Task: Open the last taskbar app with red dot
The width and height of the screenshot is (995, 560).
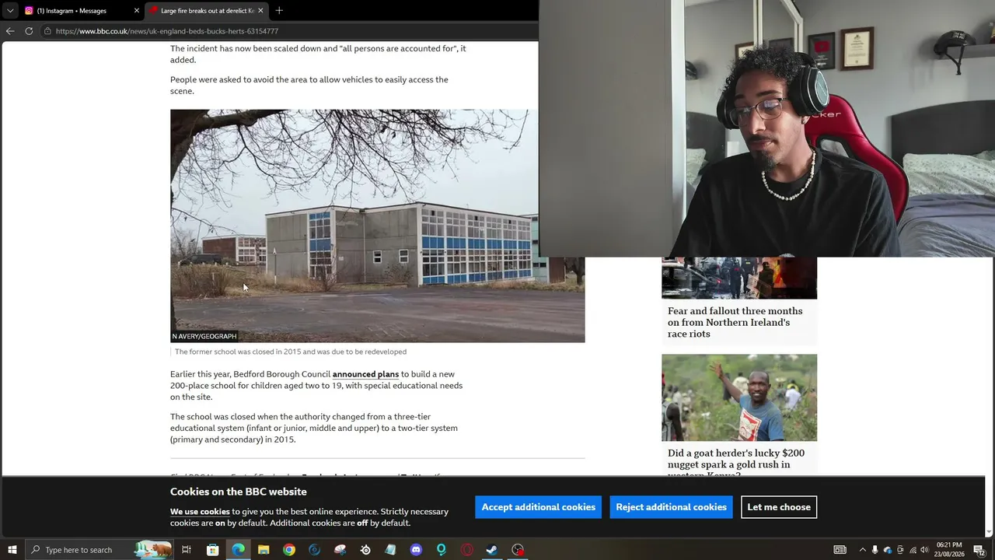Action: [518, 550]
